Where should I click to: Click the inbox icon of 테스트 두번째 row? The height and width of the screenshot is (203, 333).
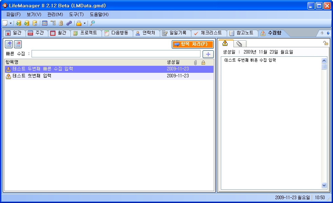(x=8, y=69)
